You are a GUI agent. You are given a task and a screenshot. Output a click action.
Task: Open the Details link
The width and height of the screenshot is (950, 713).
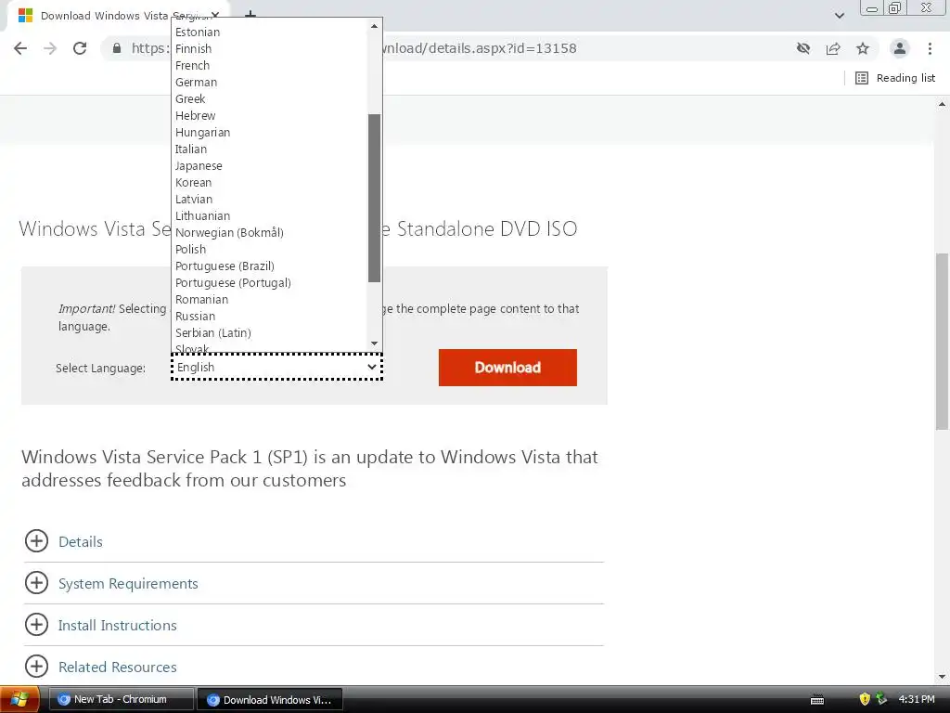pos(81,542)
